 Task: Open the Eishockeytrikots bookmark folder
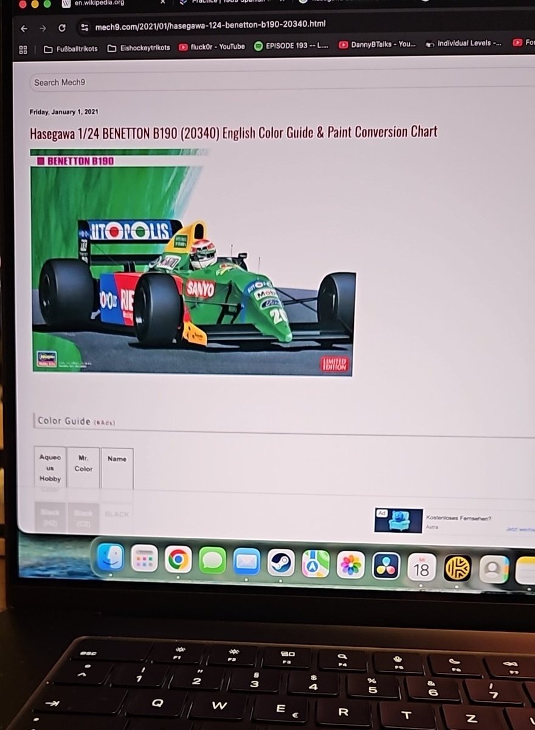(x=139, y=48)
